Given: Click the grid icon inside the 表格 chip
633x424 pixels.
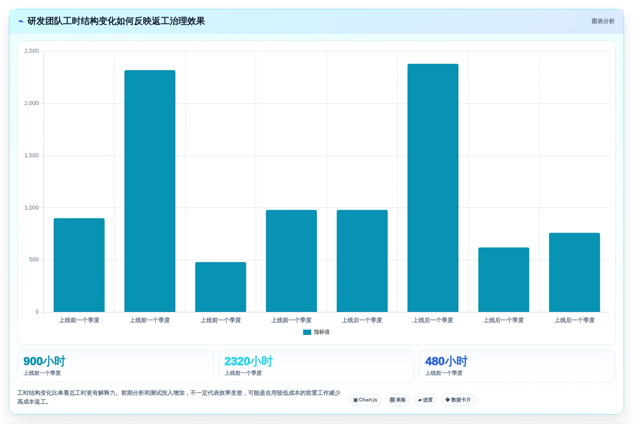Looking at the screenshot, I should point(392,400).
